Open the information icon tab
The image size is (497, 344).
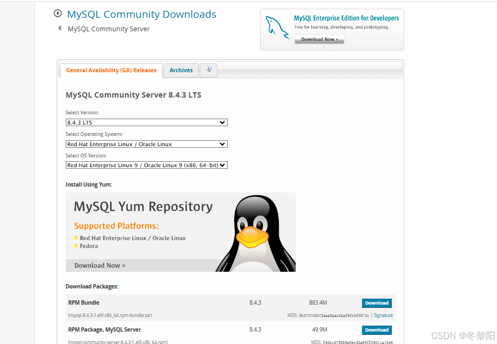point(208,70)
